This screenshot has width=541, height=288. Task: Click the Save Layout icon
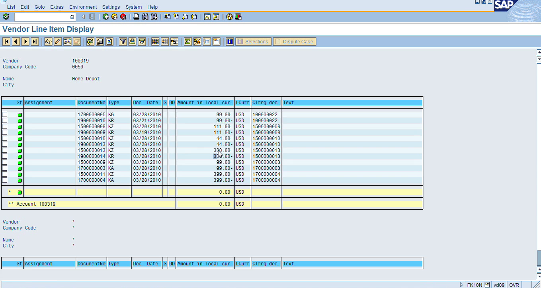[174, 41]
